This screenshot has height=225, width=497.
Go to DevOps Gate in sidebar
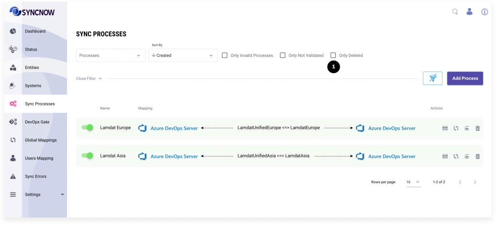click(37, 122)
